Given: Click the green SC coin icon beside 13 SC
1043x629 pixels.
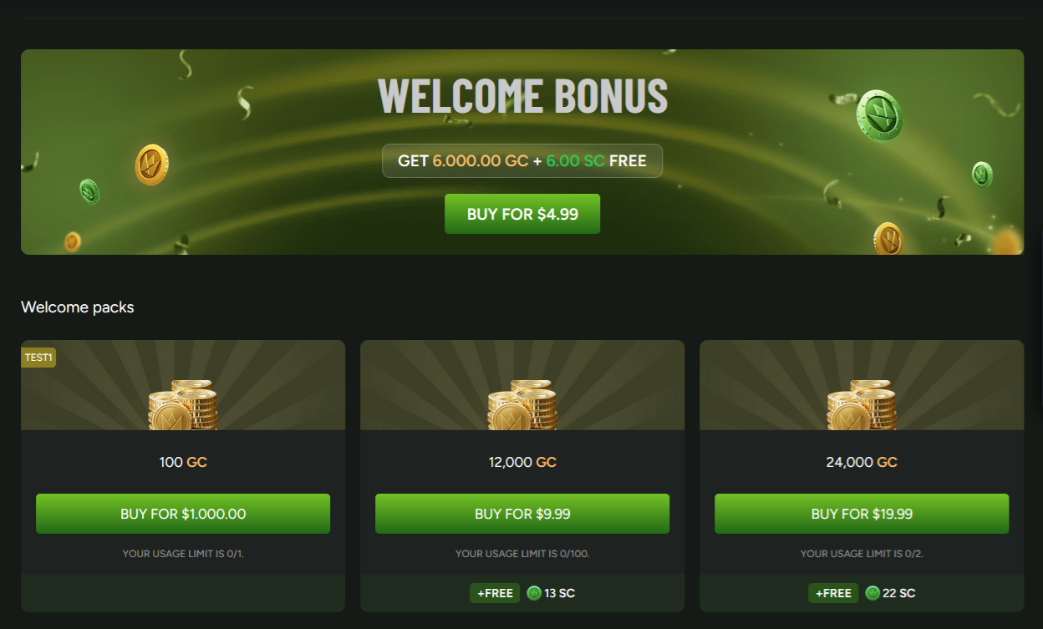Looking at the screenshot, I should (534, 593).
